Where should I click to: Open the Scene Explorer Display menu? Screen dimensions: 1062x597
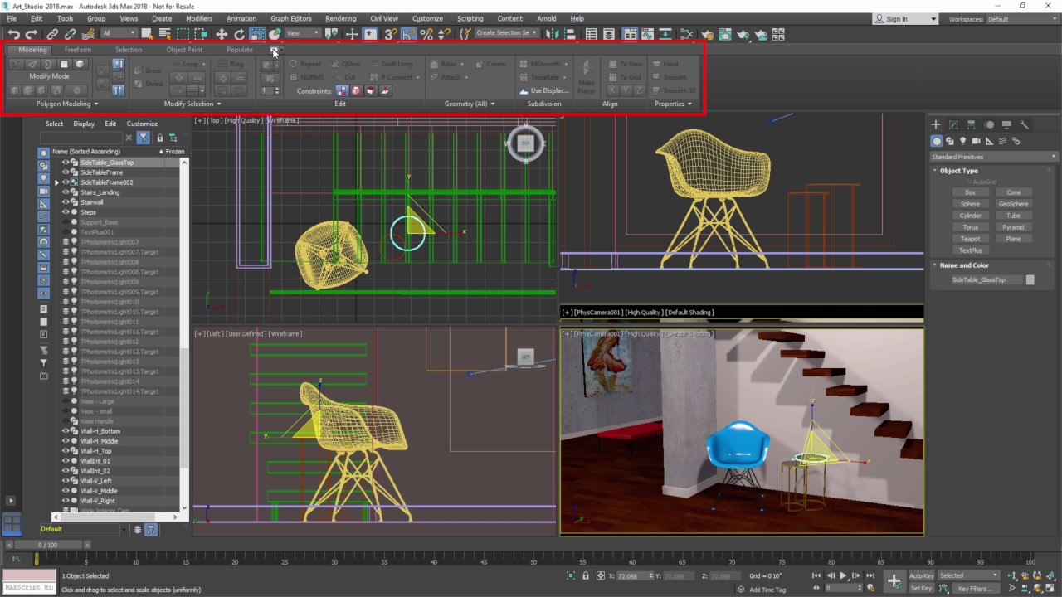84,124
